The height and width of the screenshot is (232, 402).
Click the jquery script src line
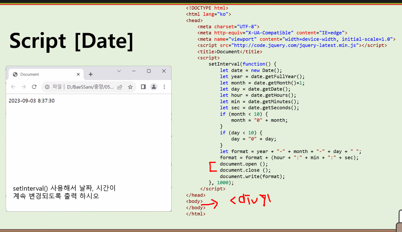point(292,45)
